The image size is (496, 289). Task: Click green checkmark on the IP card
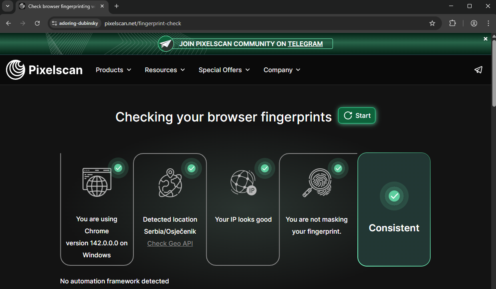[265, 168]
